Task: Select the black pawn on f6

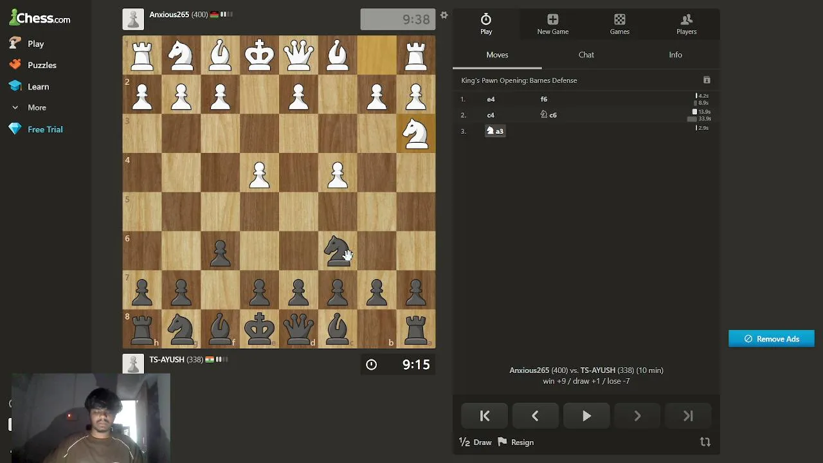Action: pos(220,251)
